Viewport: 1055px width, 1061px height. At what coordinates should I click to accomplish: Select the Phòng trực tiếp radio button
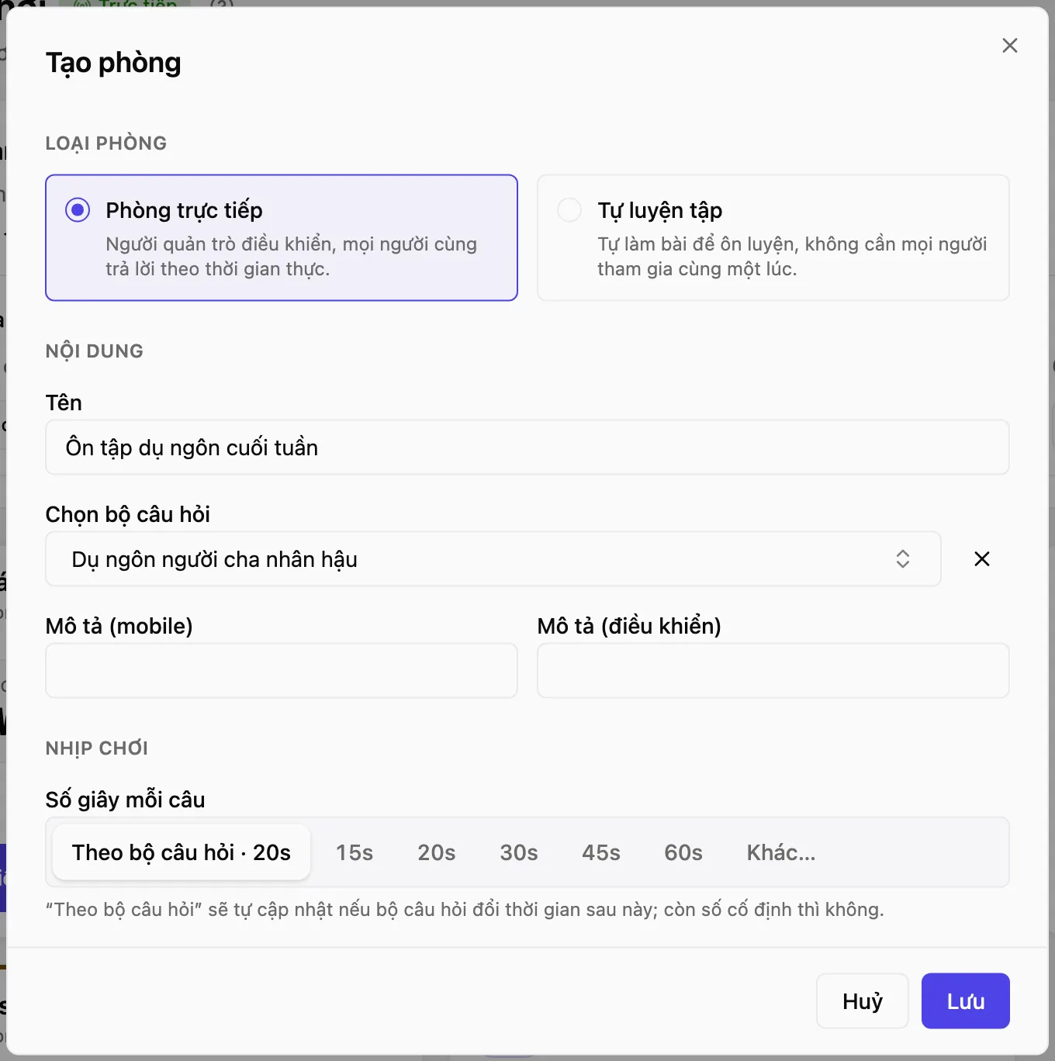[x=78, y=210]
